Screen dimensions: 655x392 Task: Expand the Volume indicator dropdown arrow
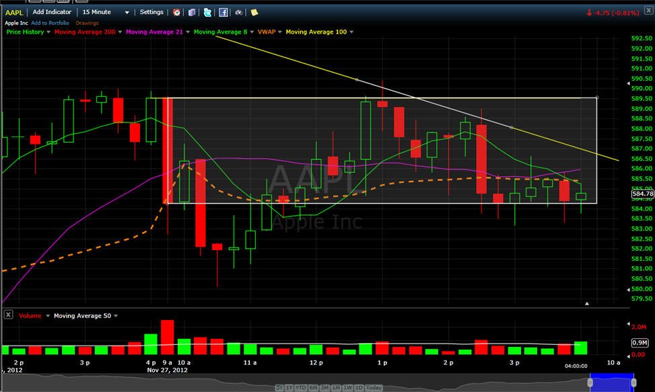click(x=48, y=316)
